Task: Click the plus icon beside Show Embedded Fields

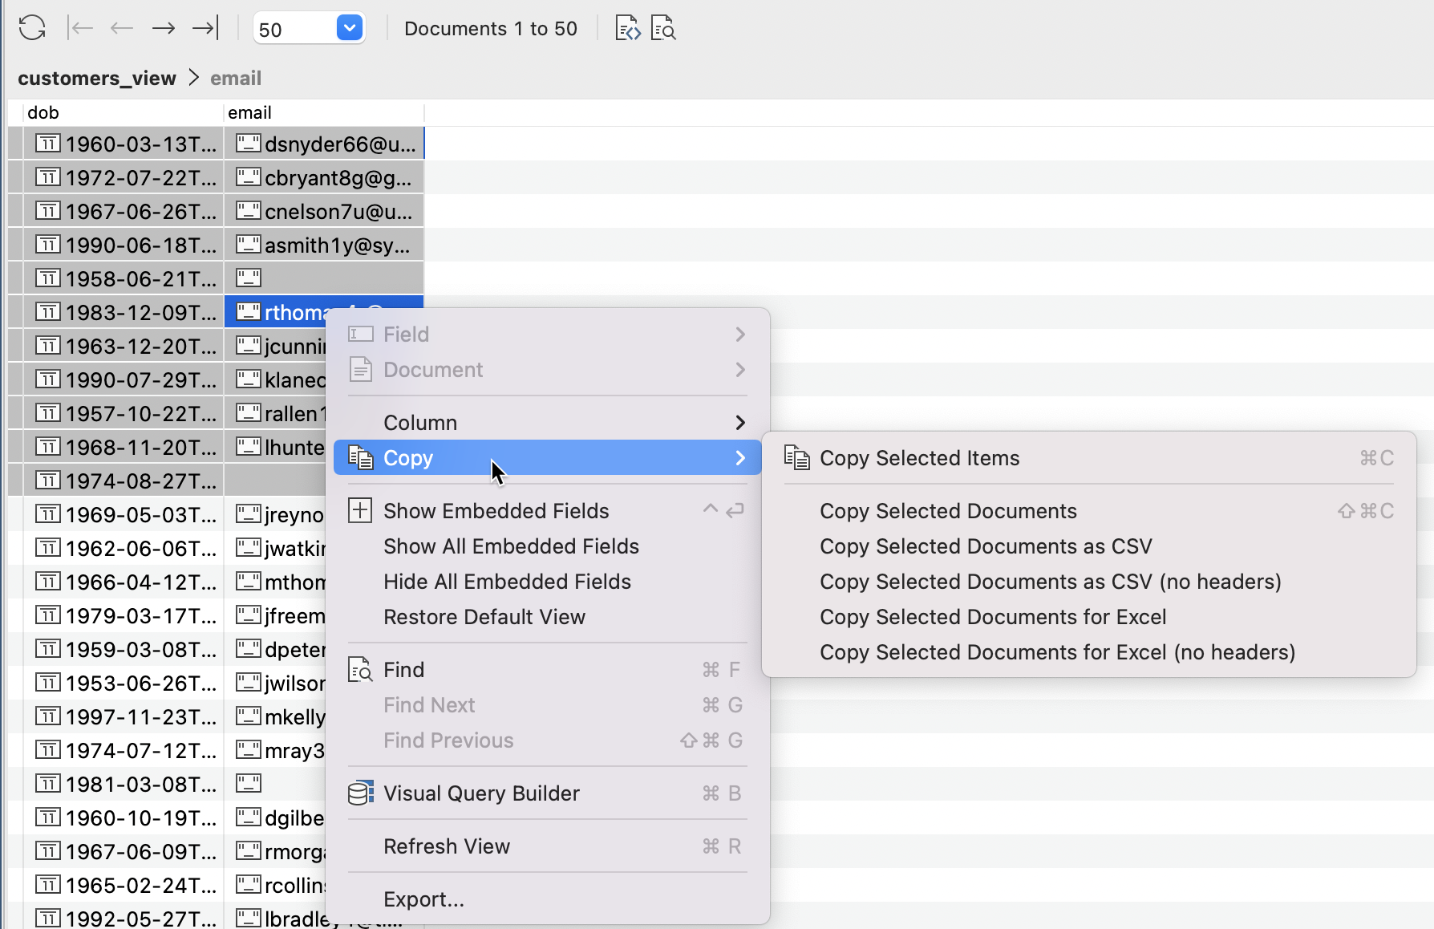Action: (360, 509)
